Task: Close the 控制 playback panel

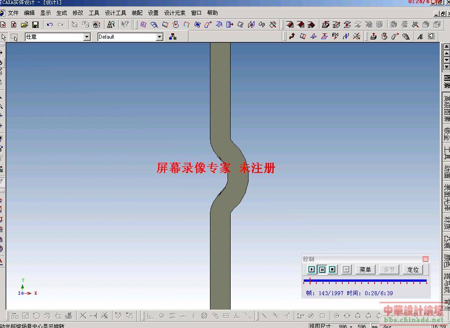Action: (425, 259)
